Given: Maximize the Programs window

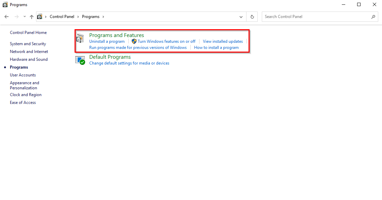Looking at the screenshot, I should pos(359,5).
